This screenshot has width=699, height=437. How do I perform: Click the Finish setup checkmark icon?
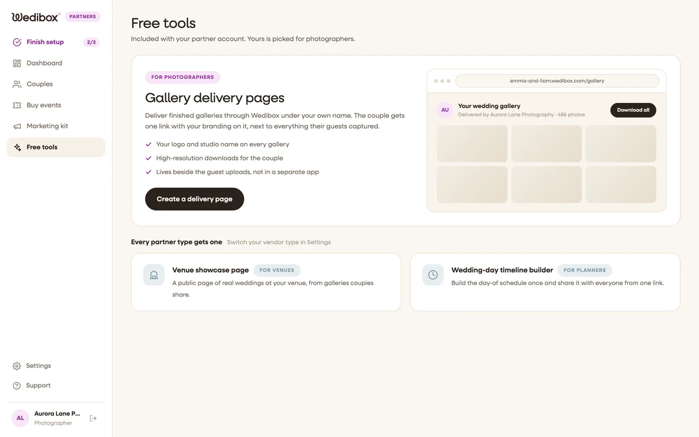point(17,42)
